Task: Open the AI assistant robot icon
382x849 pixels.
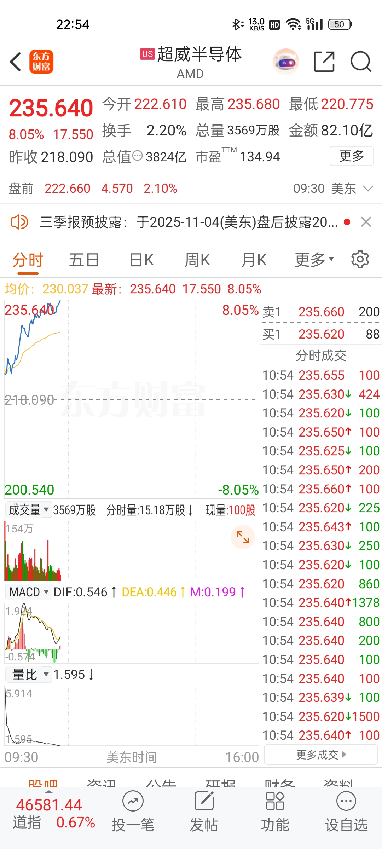Action: pyautogui.click(x=286, y=62)
